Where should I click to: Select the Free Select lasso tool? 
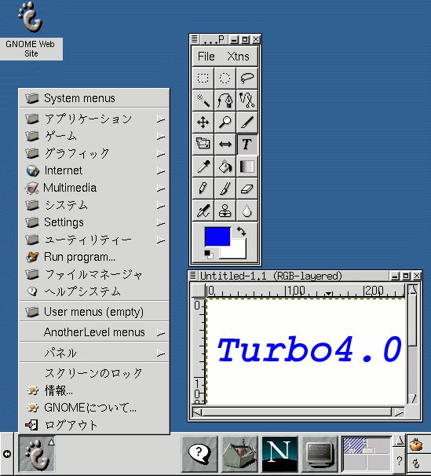coord(247,78)
